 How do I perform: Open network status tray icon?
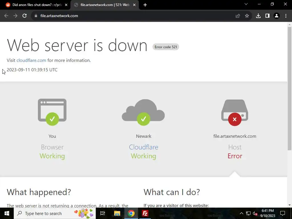(248, 213)
